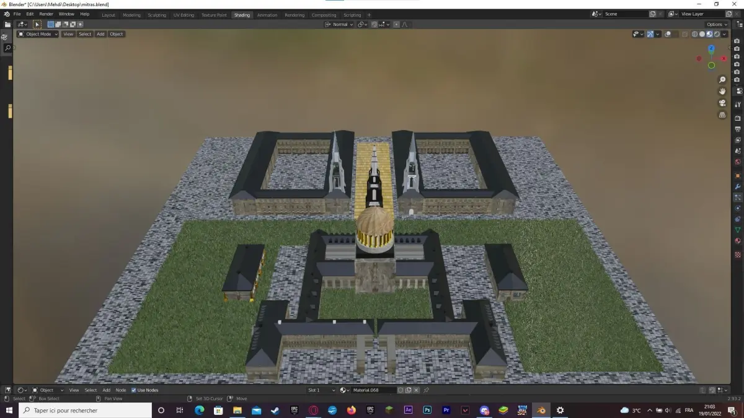Click the Z axis on navigation gizmo
Image resolution: width=744 pixels, height=418 pixels.
[x=711, y=48]
